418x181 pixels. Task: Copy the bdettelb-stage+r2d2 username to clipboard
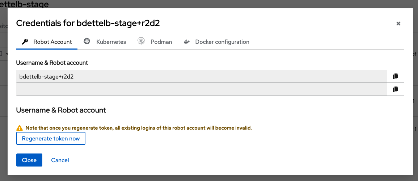point(396,76)
